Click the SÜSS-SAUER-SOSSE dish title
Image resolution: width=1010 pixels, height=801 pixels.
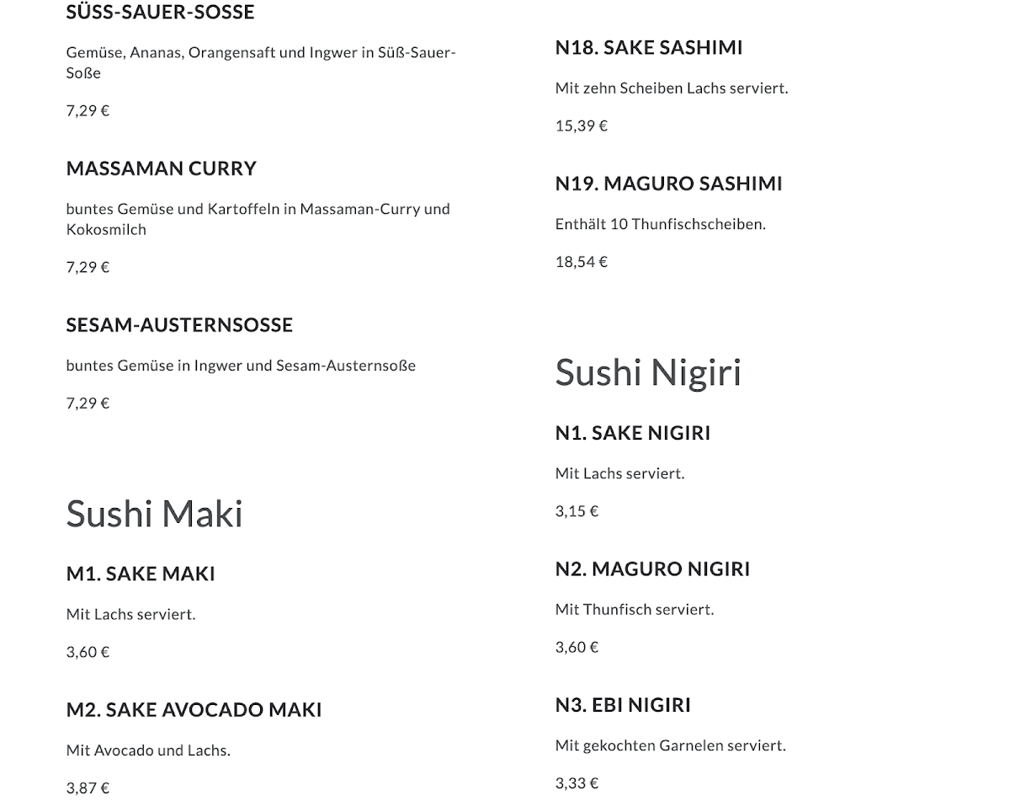coord(160,13)
